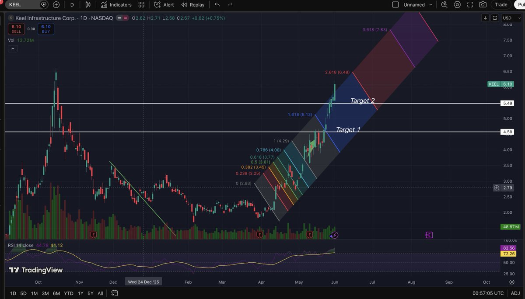The height and width of the screenshot is (299, 525).
Task: Select the All time range
Action: 100,293
